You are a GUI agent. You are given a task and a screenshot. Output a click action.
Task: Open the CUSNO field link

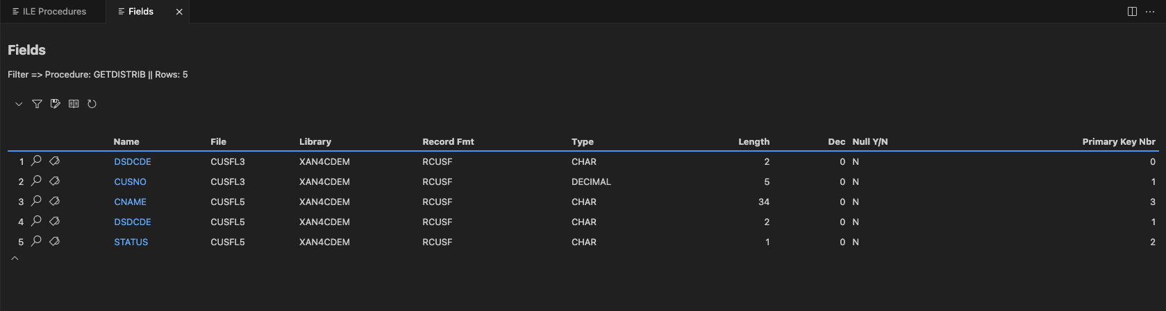[130, 181]
